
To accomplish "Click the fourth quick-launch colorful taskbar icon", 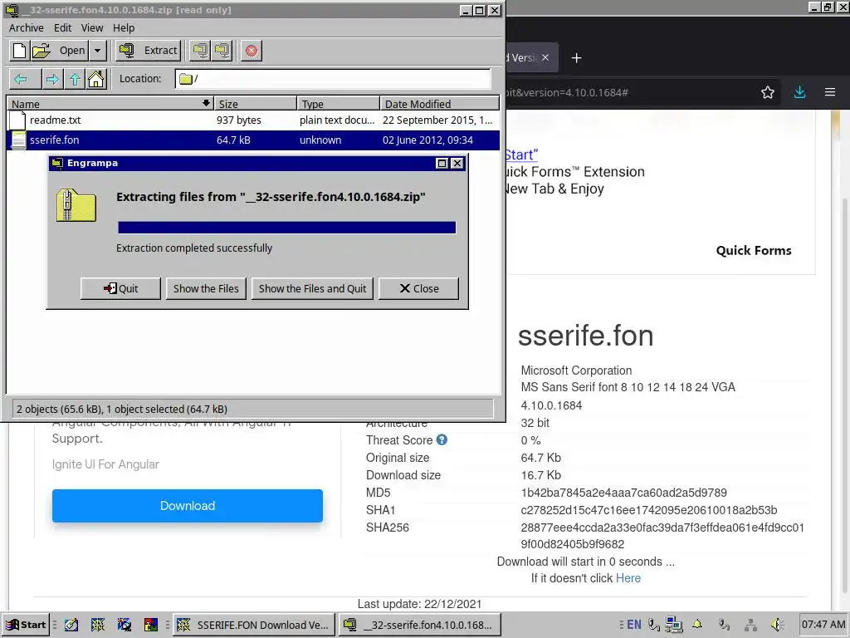I will (151, 625).
